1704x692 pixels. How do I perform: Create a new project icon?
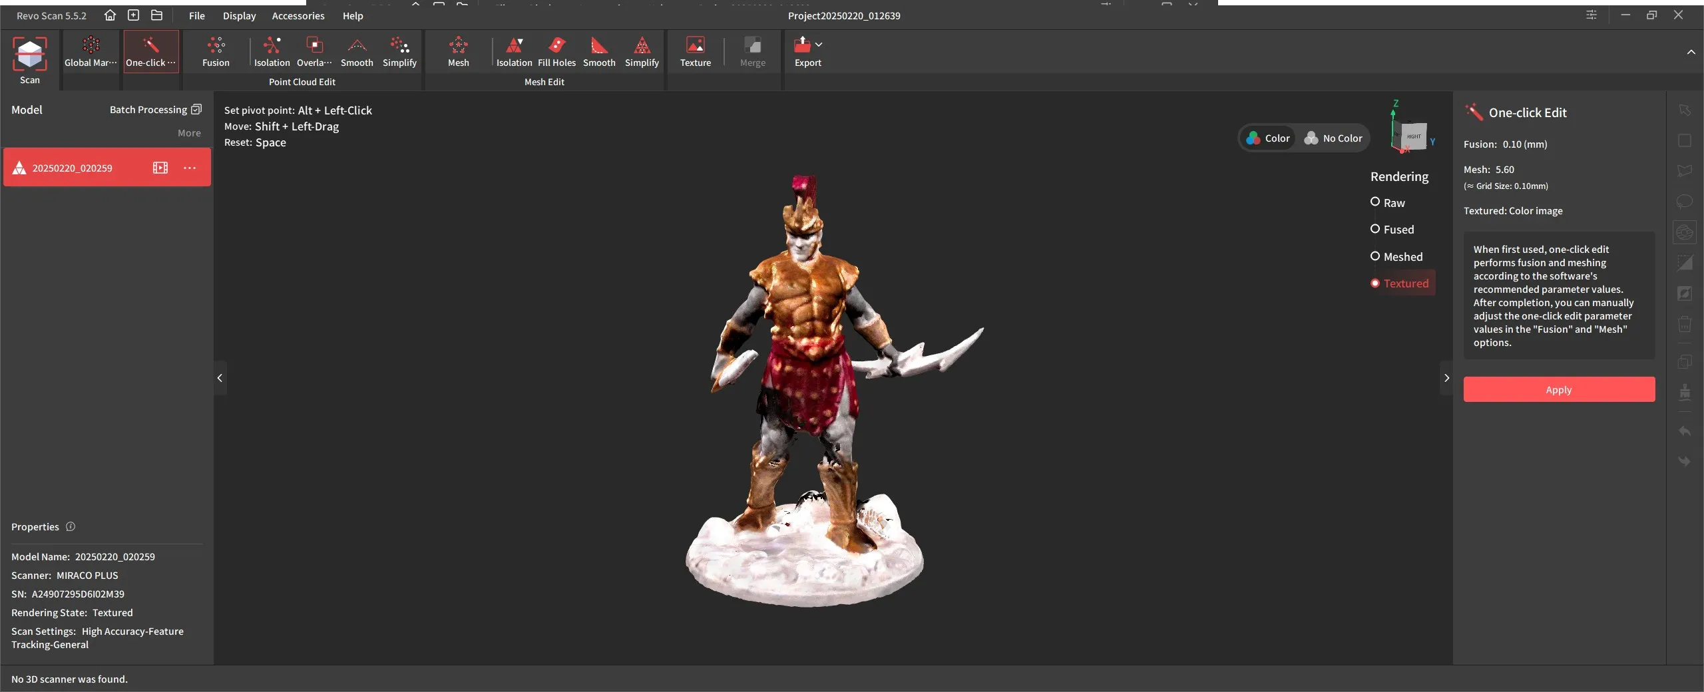pos(133,15)
